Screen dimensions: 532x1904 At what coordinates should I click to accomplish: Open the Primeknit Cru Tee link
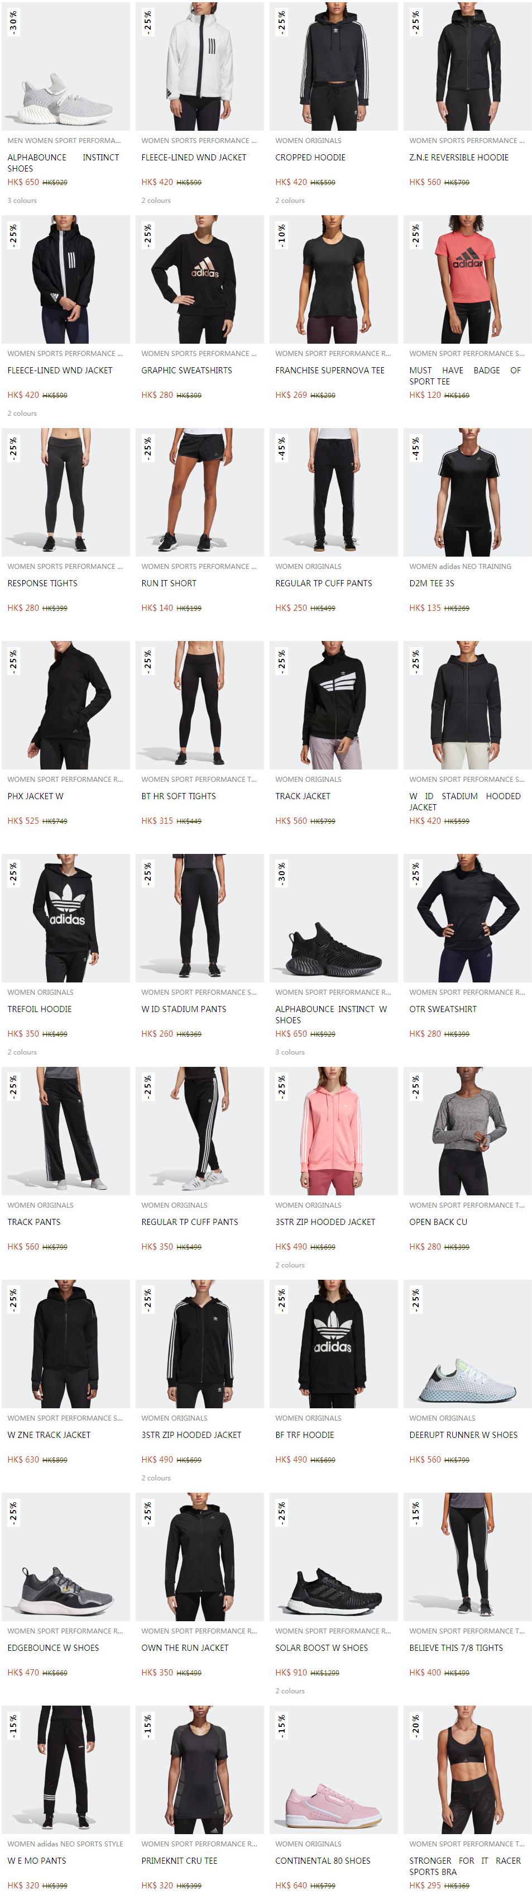pyautogui.click(x=179, y=1860)
